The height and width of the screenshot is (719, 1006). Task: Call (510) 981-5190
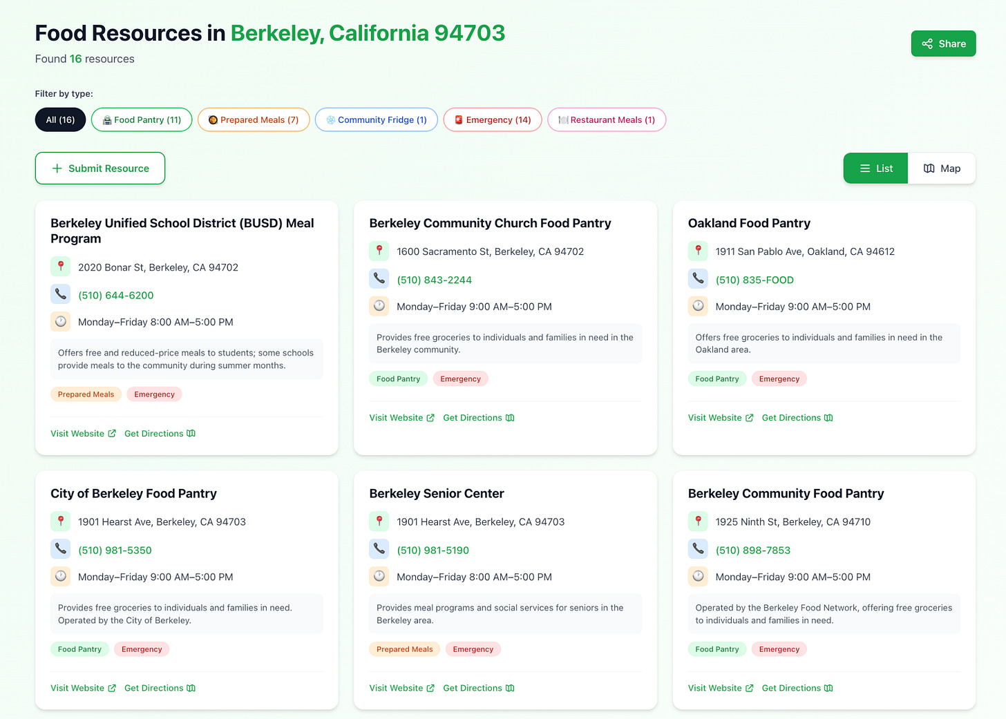[x=433, y=550]
